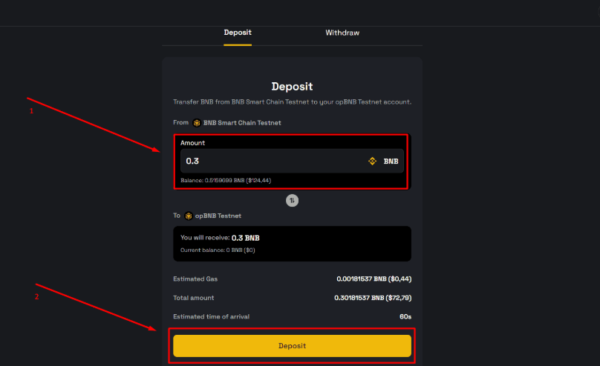Click the 'opBNB Testnet' destination label
The image size is (600, 366).
click(x=218, y=216)
